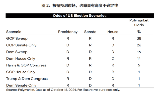Click the Polymarket Odds header text
The image size is (162, 93).
139,23
